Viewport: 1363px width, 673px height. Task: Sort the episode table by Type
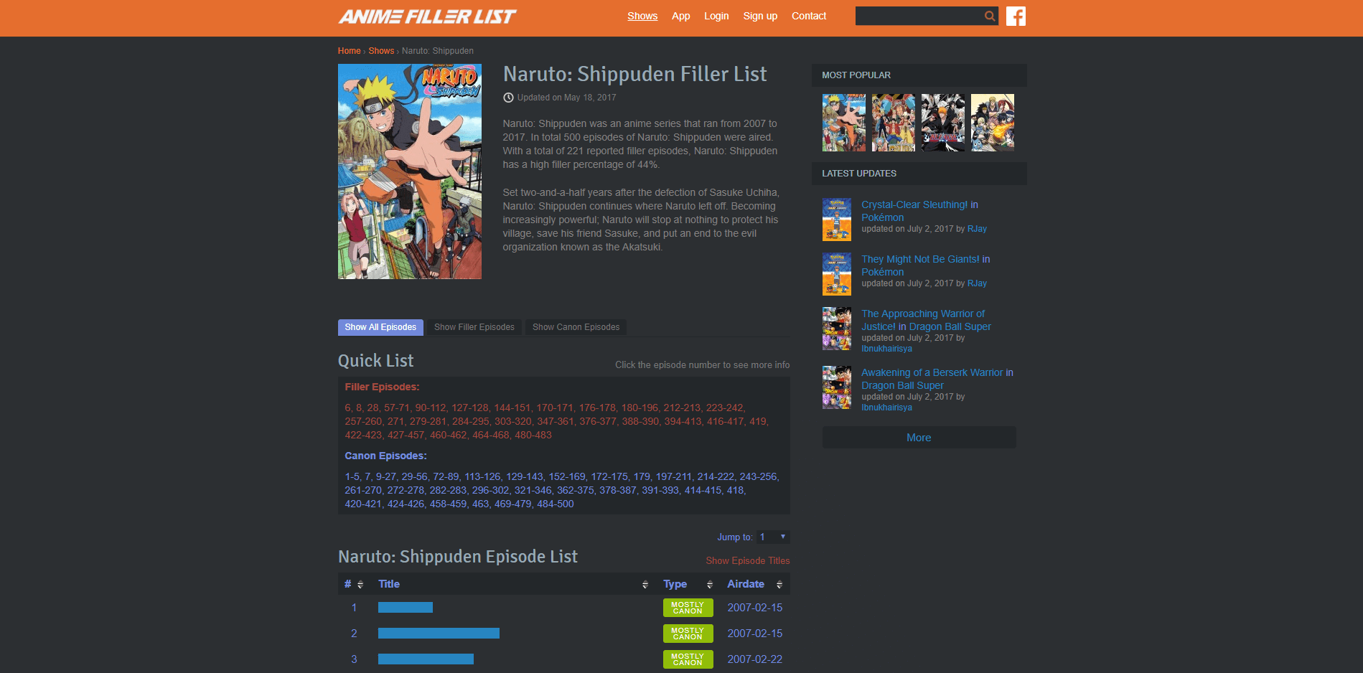pos(688,584)
